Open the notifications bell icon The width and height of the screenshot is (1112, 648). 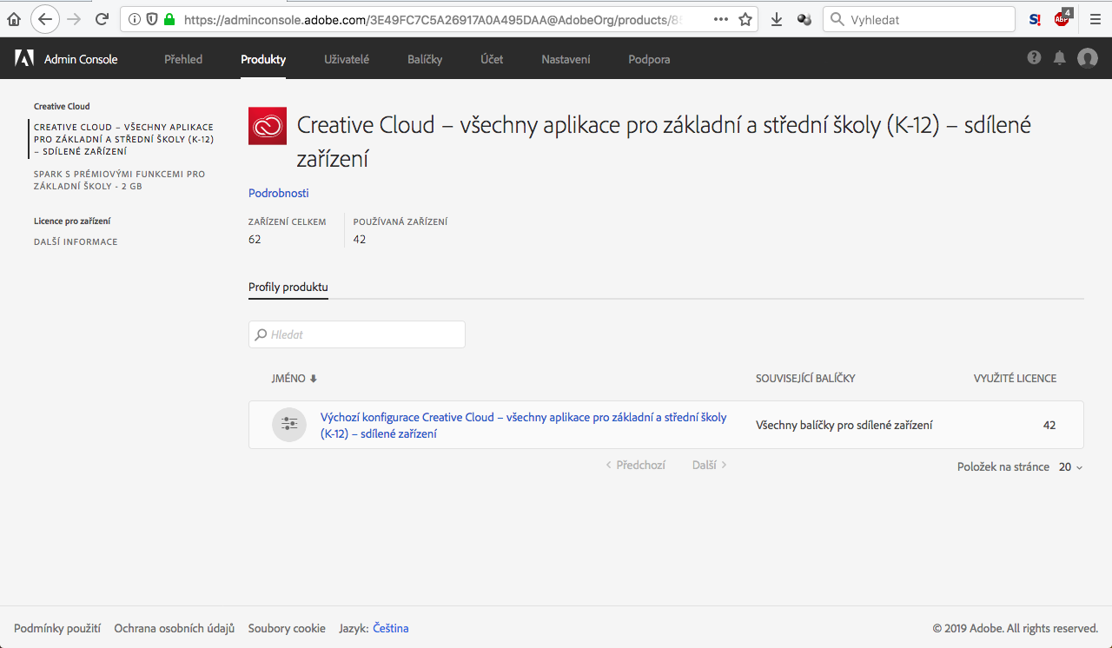pyautogui.click(x=1060, y=57)
